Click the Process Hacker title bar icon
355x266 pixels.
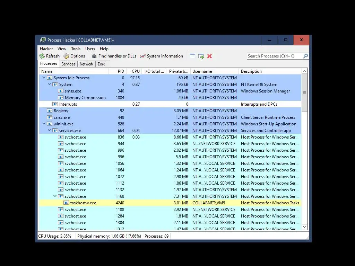click(43, 40)
